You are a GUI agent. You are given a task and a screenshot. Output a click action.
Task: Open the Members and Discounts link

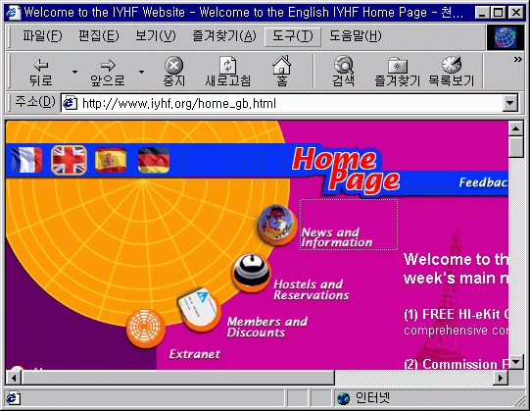[x=267, y=327]
